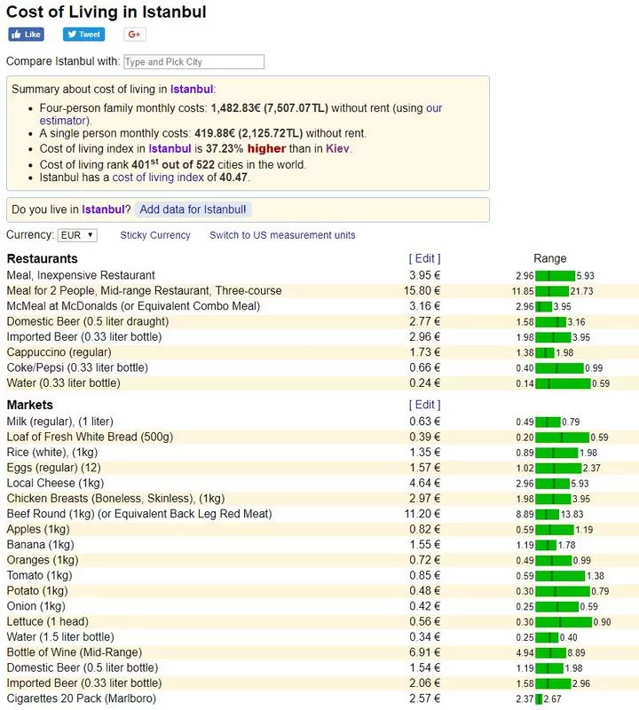Select 'Bottle of Wine (Mid-Range)' label
This screenshot has height=710, width=639.
pos(75,652)
